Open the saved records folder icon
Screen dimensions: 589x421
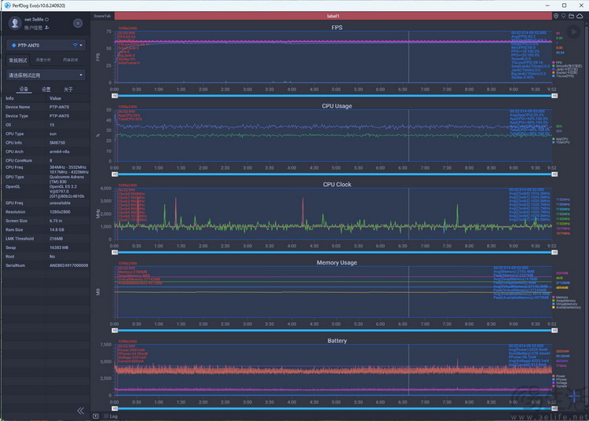[x=571, y=16]
